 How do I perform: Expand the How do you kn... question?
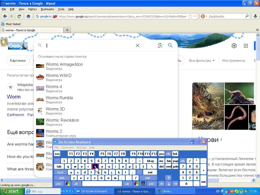(x=20, y=156)
